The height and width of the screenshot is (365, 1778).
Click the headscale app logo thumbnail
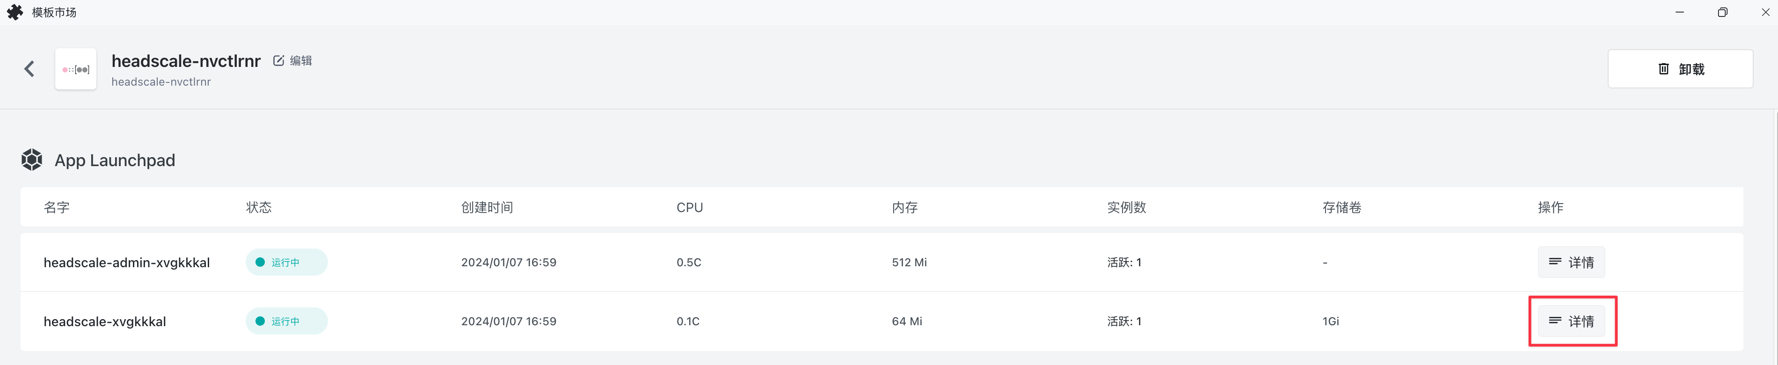click(x=76, y=69)
